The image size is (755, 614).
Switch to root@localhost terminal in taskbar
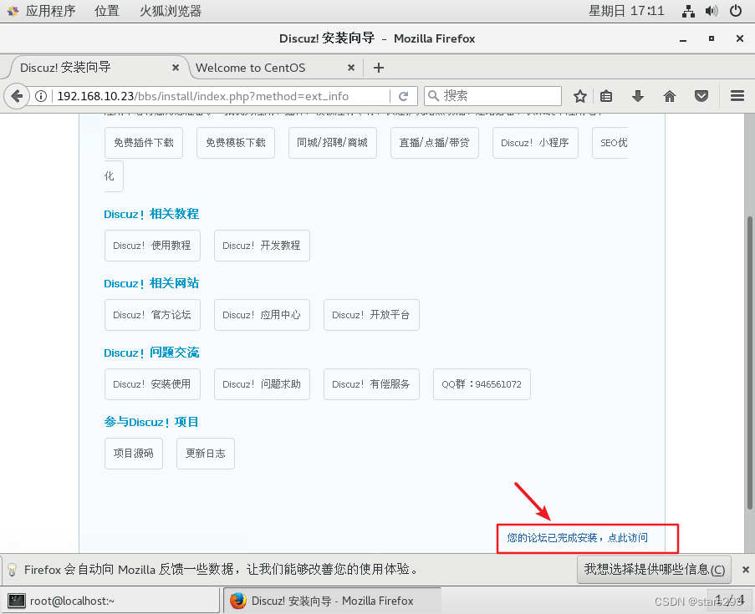click(x=110, y=601)
